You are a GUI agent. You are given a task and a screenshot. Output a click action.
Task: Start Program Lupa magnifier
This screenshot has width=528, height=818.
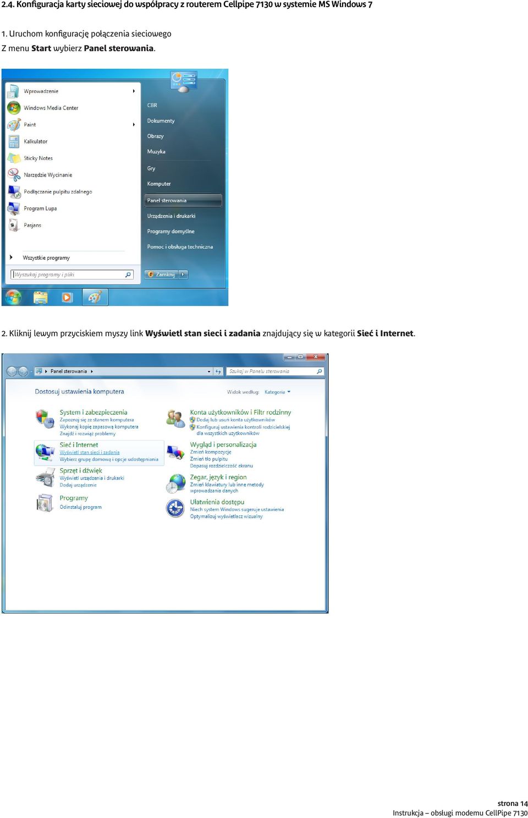40,208
